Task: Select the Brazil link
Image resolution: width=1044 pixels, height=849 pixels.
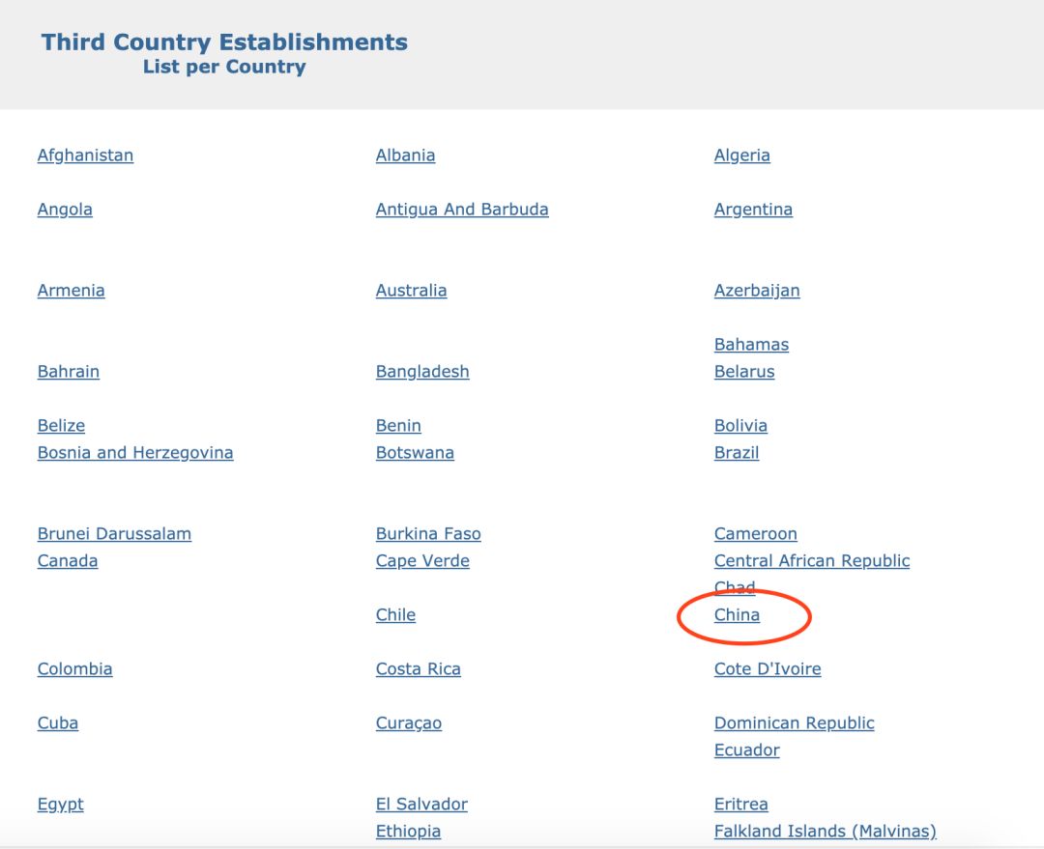Action: [x=737, y=453]
